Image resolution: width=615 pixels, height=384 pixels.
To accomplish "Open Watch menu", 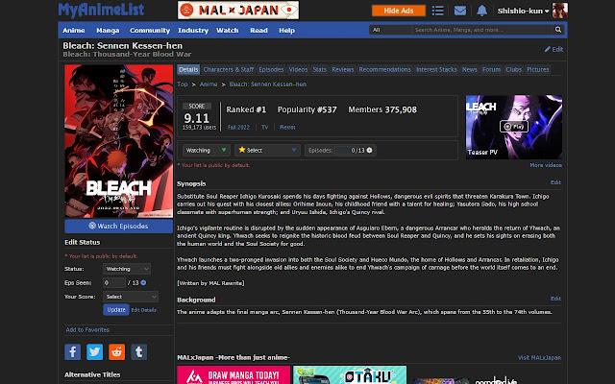I will [228, 30].
